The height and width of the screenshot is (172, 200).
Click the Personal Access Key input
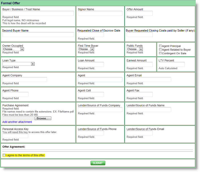point(15,136)
